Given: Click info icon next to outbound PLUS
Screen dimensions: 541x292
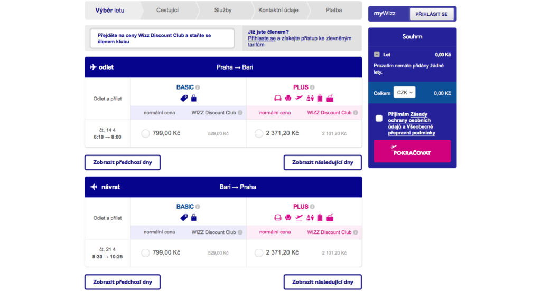Looking at the screenshot, I should 312,87.
